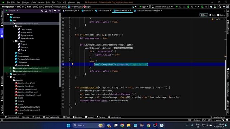
Task: Open Problems tool window
Action: (78, 117)
